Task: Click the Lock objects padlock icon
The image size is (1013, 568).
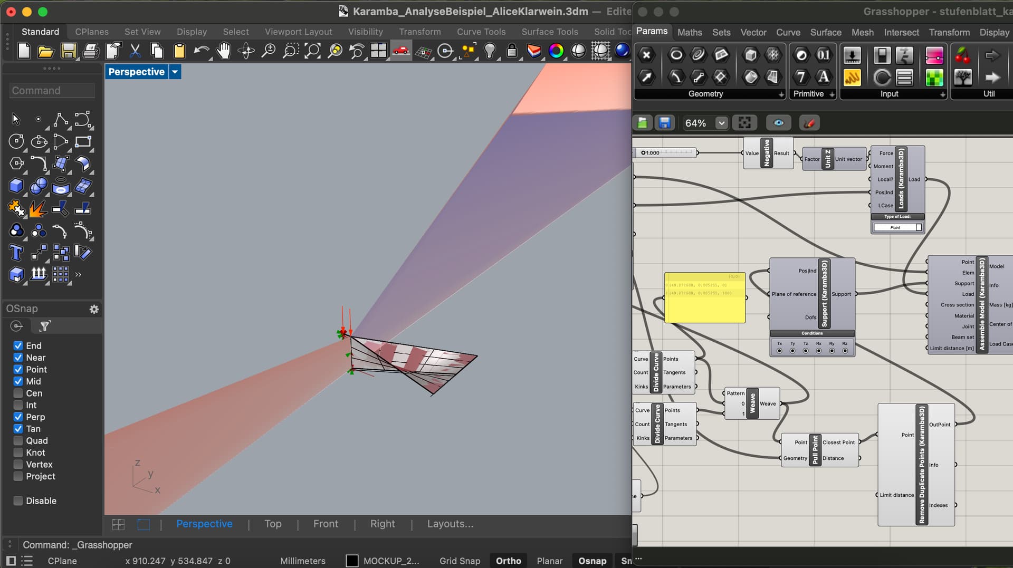Action: point(511,51)
